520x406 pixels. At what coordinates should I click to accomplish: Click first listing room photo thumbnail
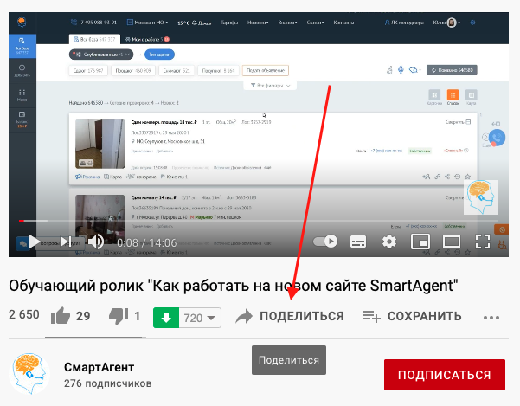[100, 144]
